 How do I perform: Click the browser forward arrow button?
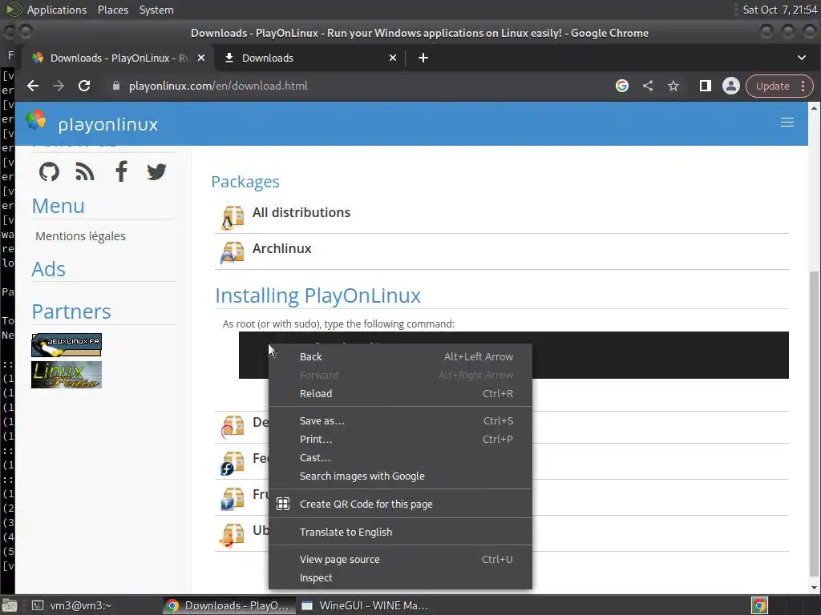(59, 86)
